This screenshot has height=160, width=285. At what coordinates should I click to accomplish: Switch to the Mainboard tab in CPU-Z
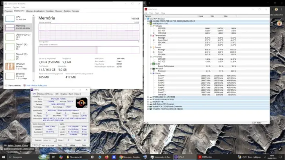[42, 94]
